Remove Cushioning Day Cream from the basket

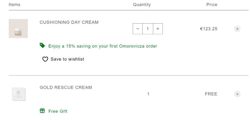(237, 29)
